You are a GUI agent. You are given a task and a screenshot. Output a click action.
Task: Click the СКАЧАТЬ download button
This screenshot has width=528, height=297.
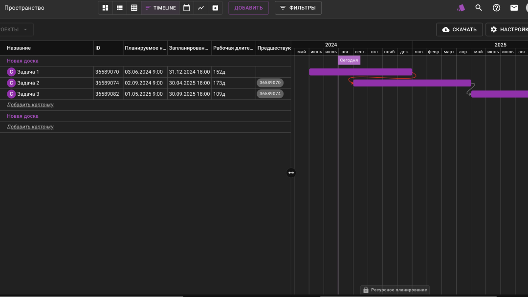459,29
